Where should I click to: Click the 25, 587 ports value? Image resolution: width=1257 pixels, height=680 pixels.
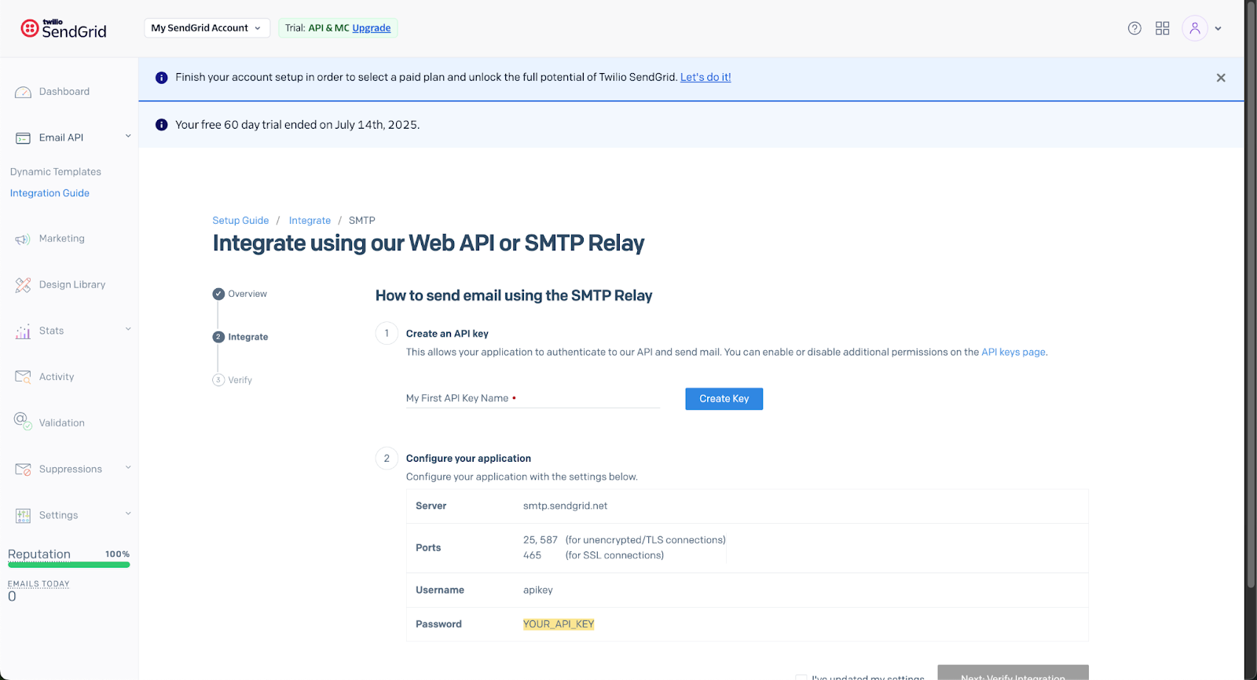click(x=541, y=540)
